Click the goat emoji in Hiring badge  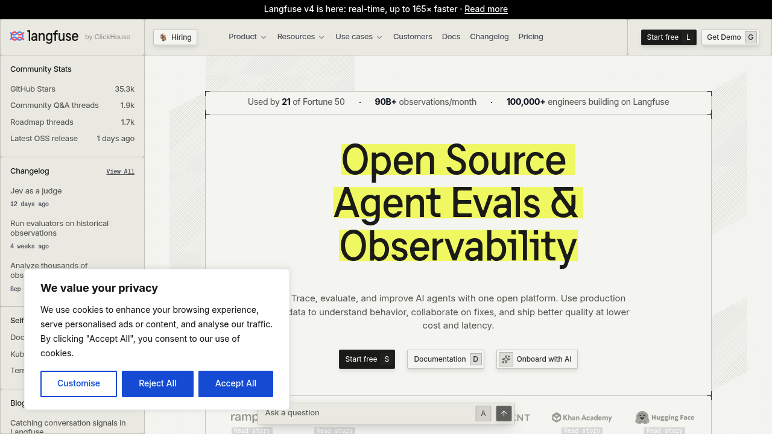coord(163,37)
